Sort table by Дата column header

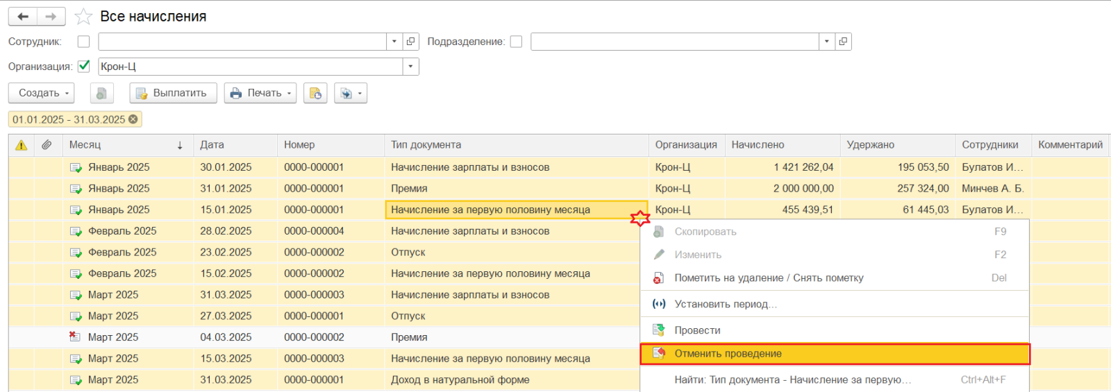(x=212, y=145)
